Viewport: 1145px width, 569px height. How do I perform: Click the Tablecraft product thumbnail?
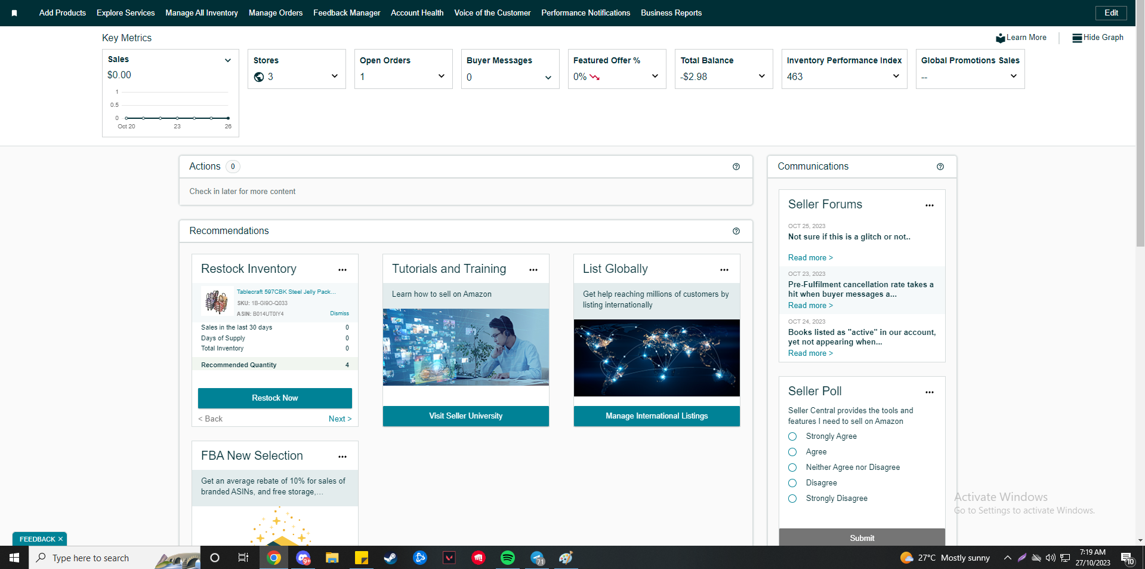[216, 302]
